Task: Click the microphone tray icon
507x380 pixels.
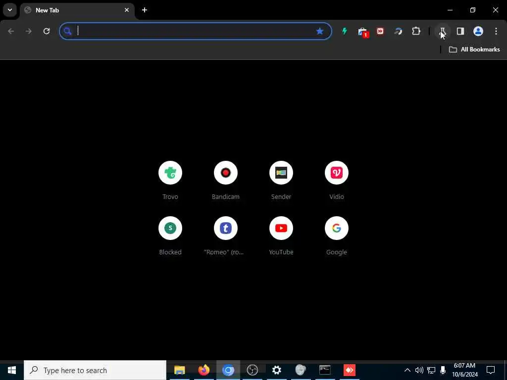Action: coord(443,370)
